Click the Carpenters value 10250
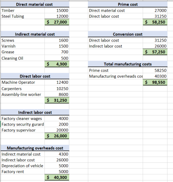 (57, 89)
